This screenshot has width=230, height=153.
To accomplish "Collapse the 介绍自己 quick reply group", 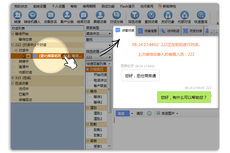I will (87, 70).
